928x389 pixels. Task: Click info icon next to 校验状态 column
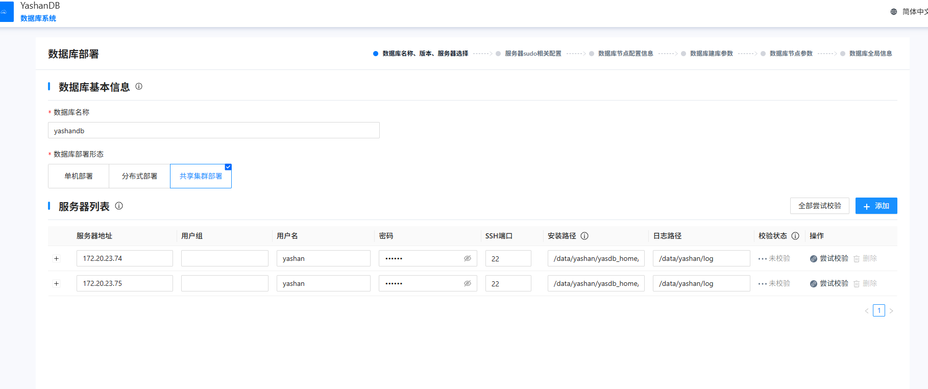795,236
